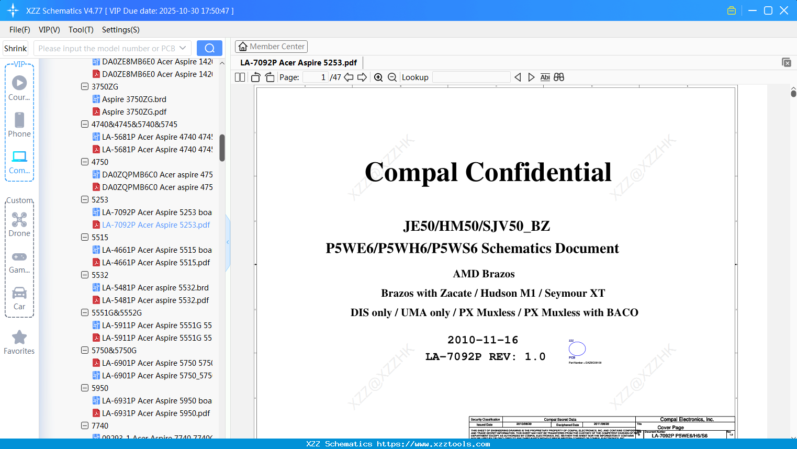
Task: Click the Member Center button
Action: click(271, 47)
